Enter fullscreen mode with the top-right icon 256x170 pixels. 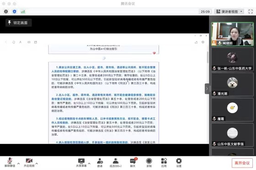pyautogui.click(x=251, y=11)
